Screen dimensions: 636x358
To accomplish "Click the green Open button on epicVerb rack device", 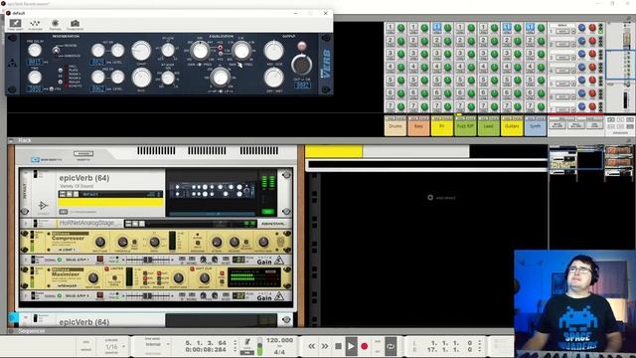I will click(267, 212).
